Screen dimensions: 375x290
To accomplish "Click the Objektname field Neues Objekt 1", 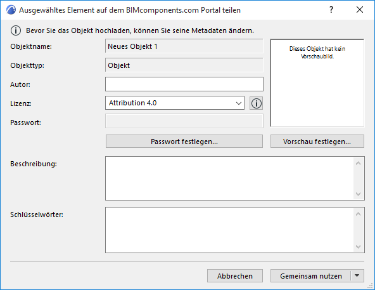I will (x=184, y=46).
